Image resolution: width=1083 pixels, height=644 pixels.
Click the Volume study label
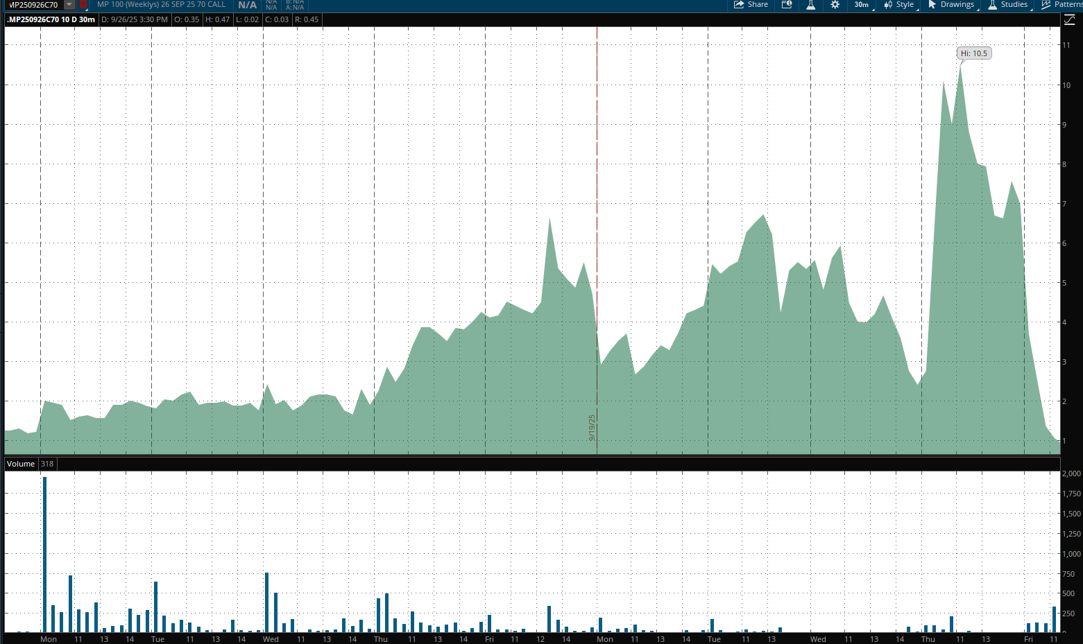(21, 464)
